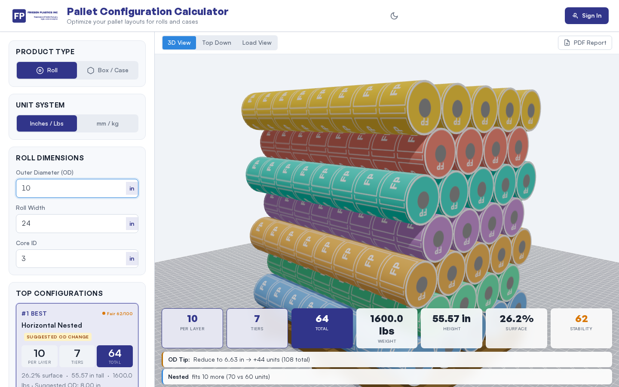Screen dimensions: 619x387
Task: Click the circular Roll product icon
Action: pyautogui.click(x=40, y=71)
